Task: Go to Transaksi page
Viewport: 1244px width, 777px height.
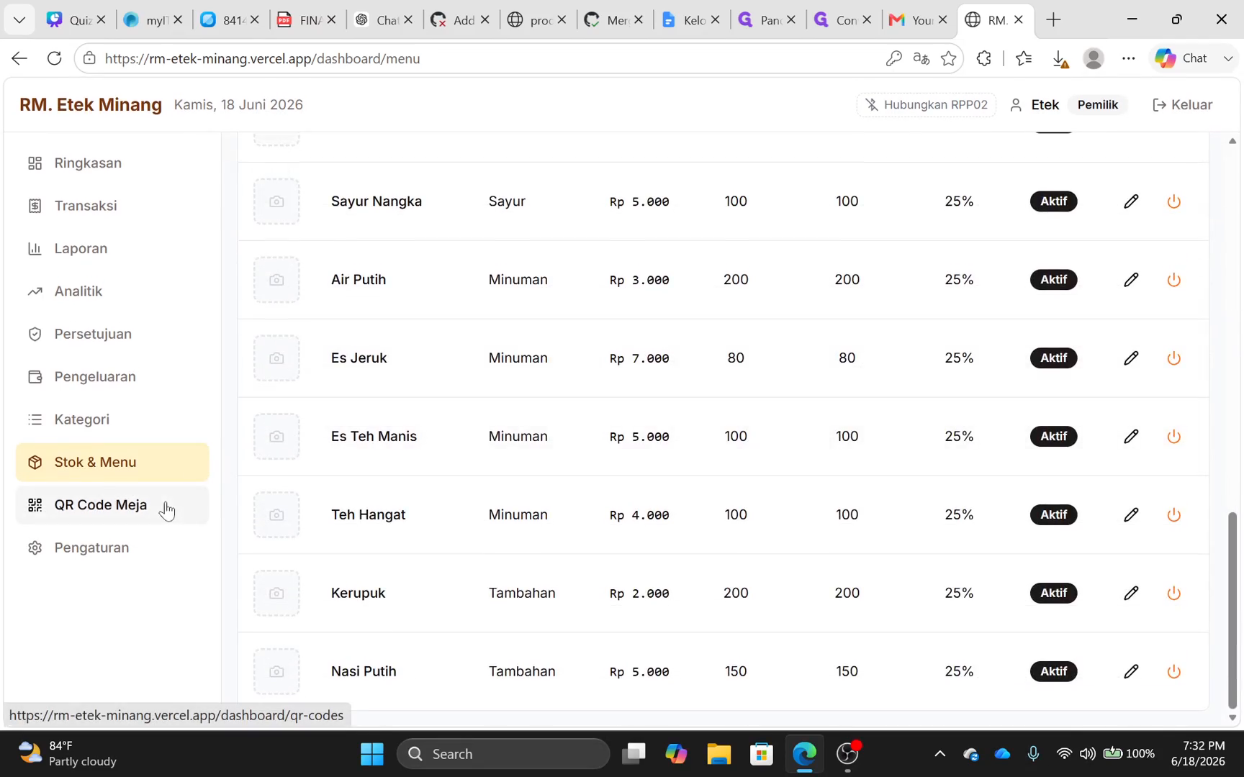Action: point(112,206)
